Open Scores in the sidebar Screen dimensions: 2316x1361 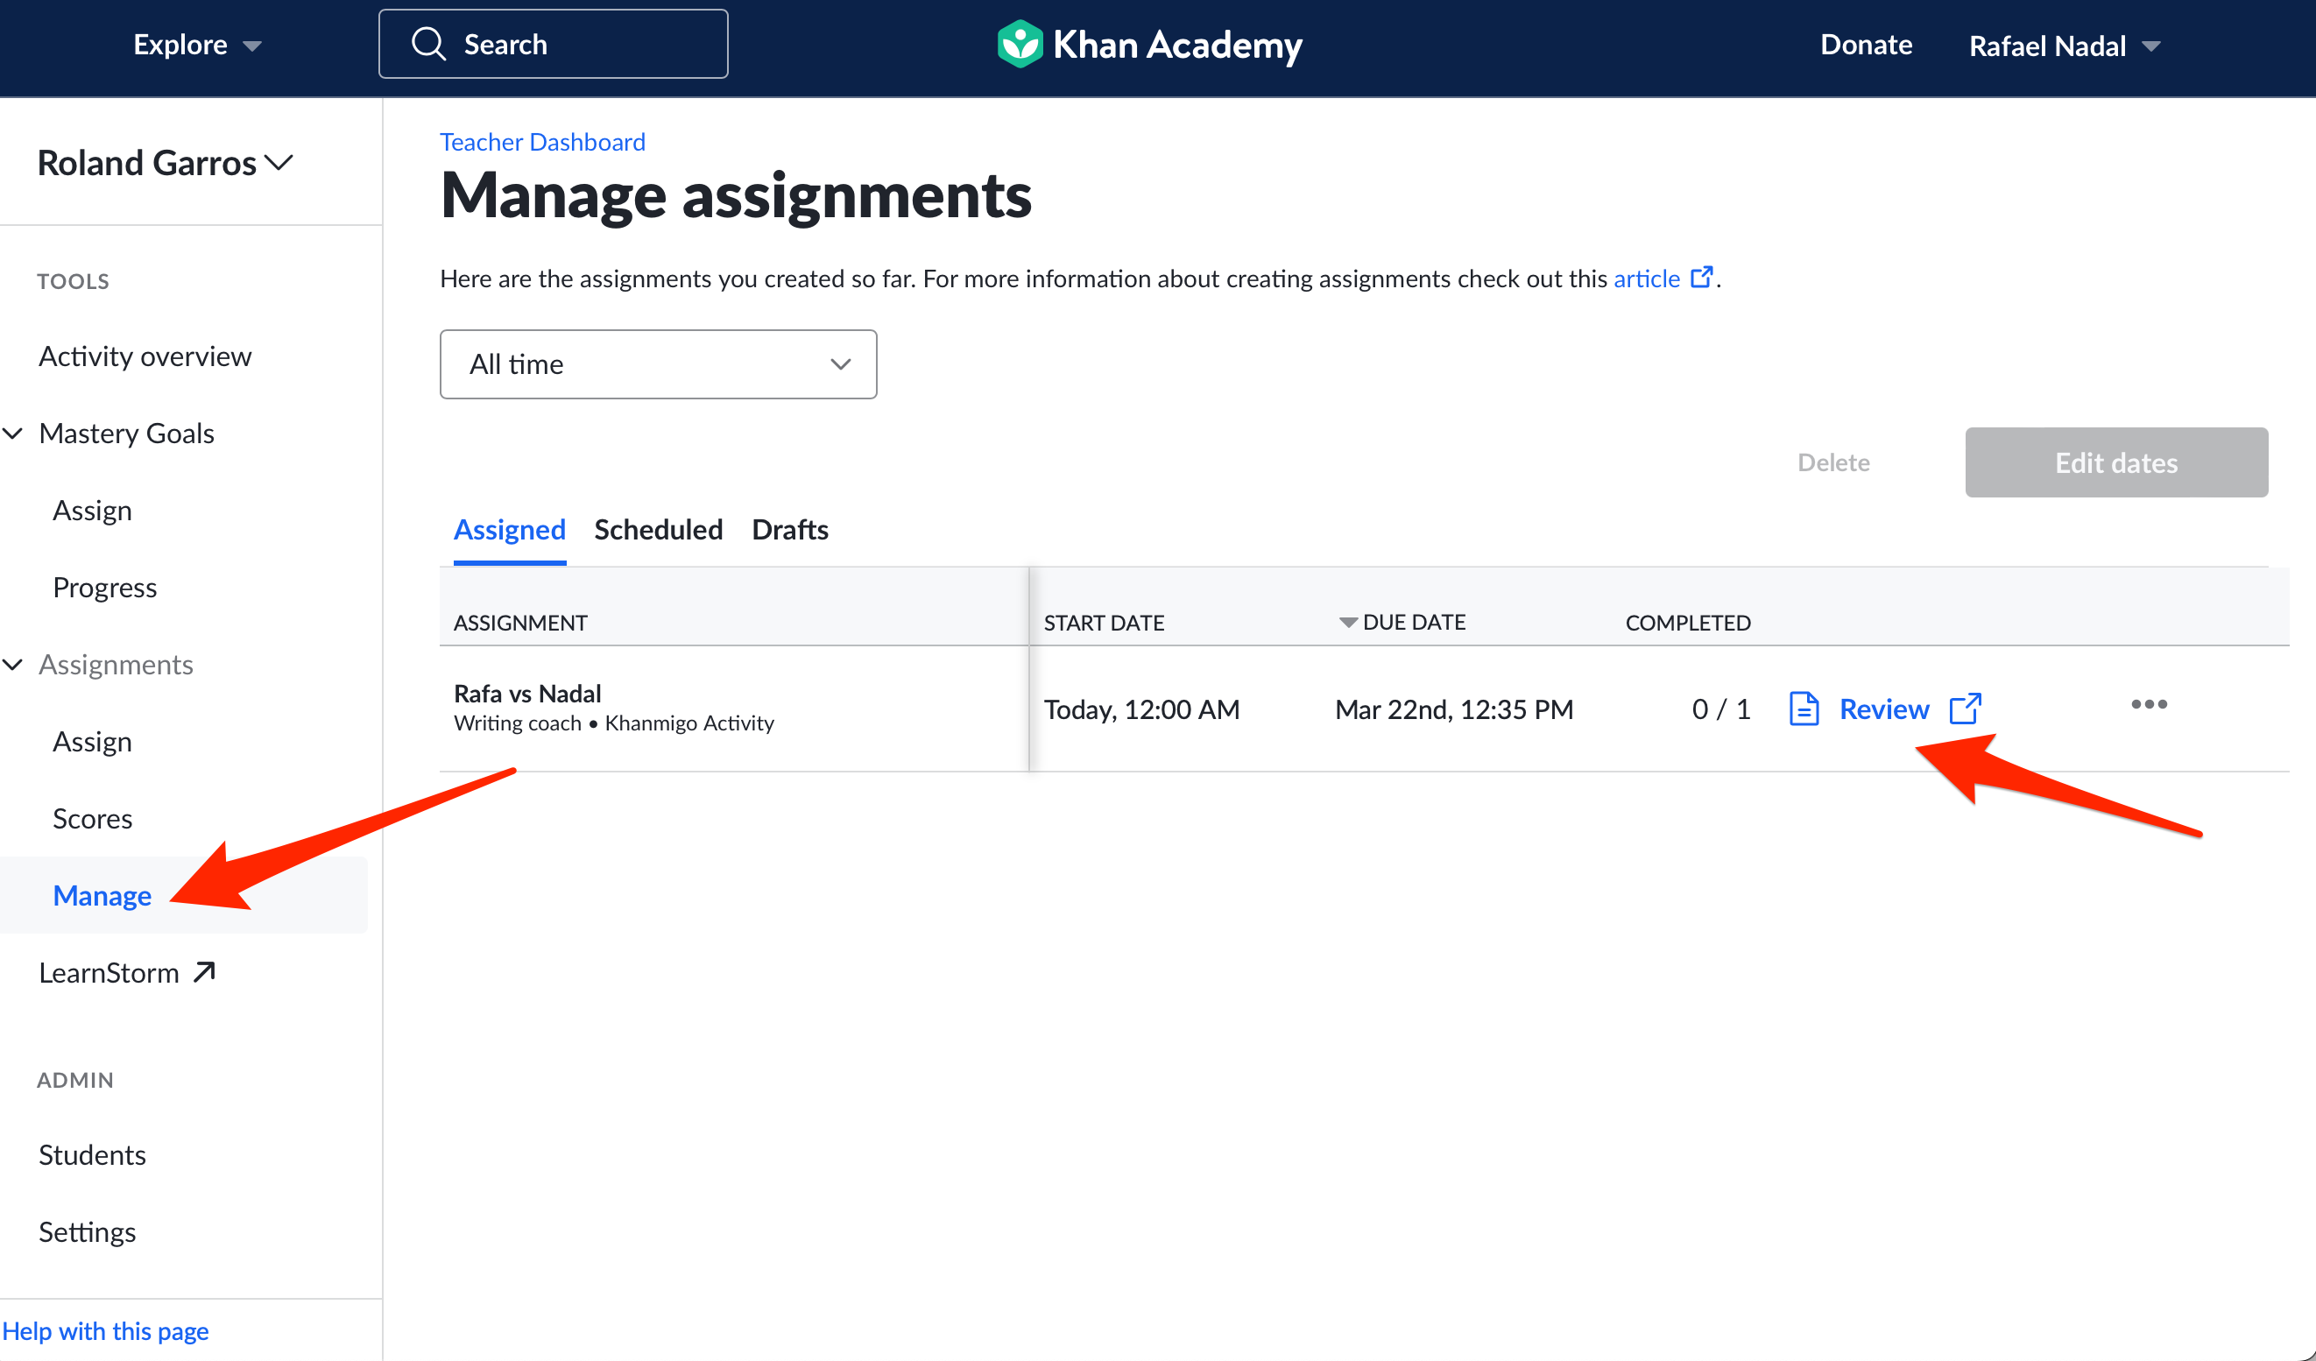[92, 819]
